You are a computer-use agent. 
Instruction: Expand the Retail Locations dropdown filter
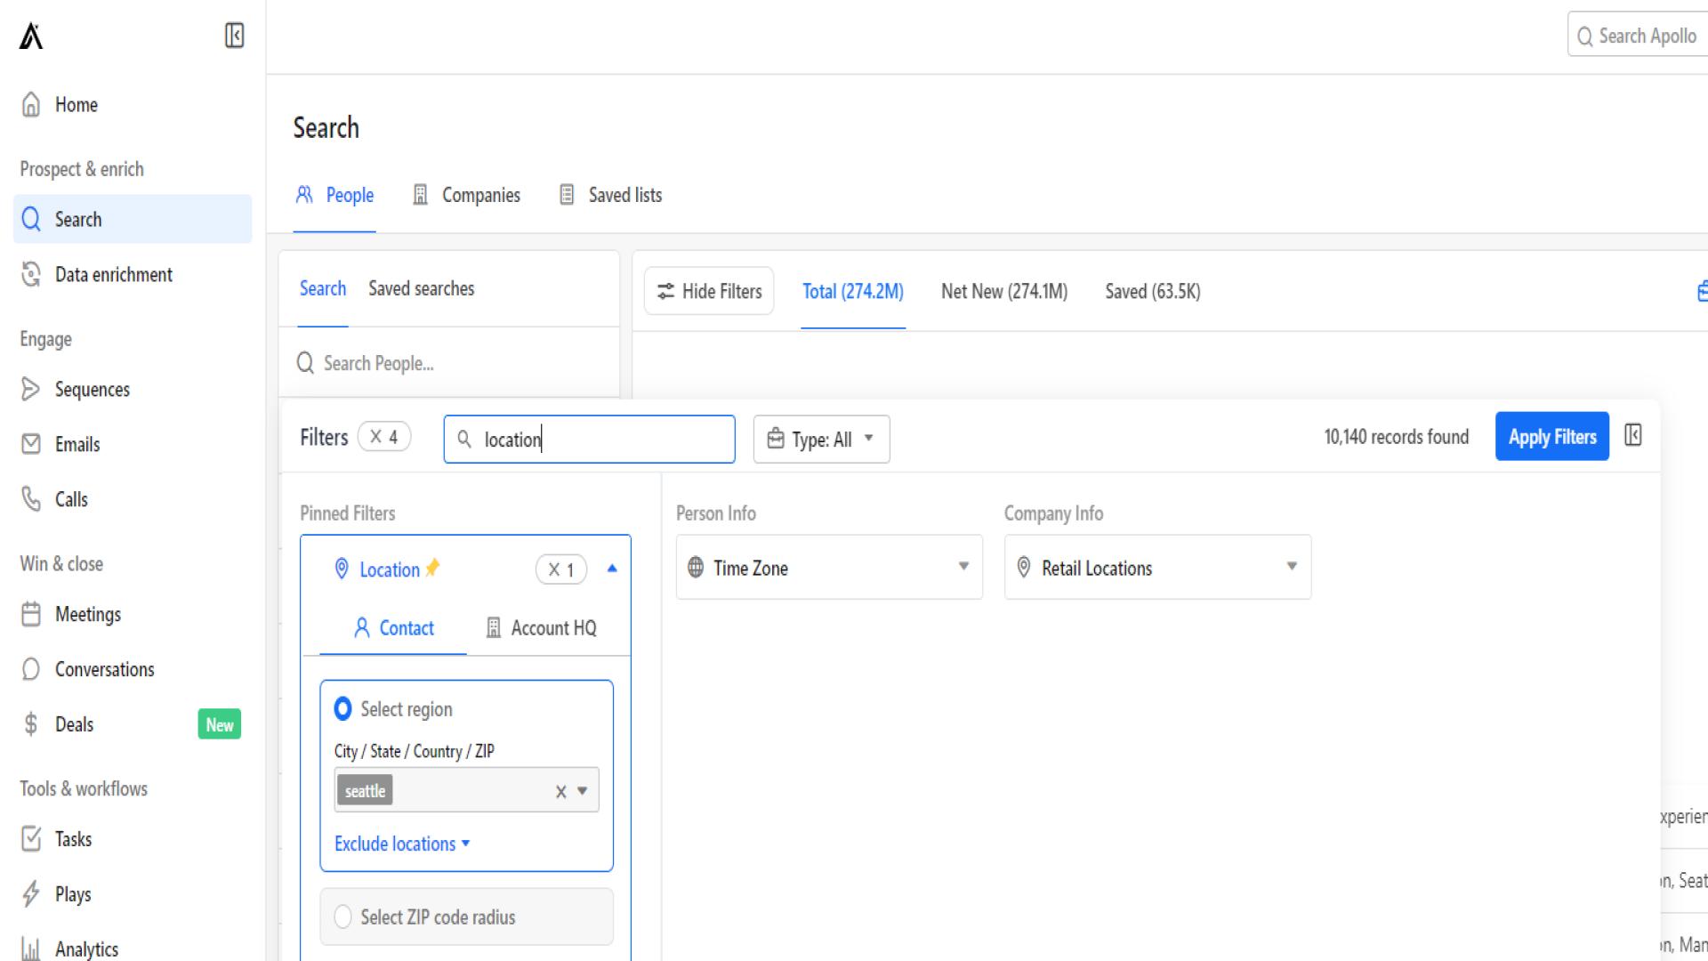click(x=1291, y=568)
